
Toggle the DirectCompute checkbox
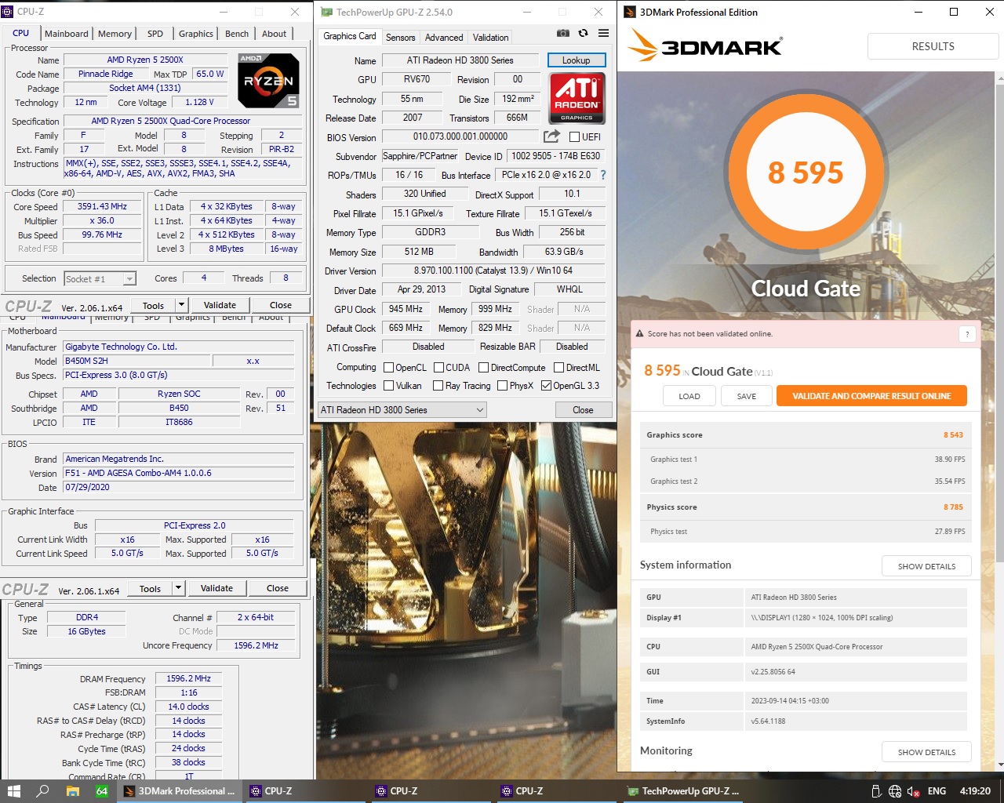[483, 367]
